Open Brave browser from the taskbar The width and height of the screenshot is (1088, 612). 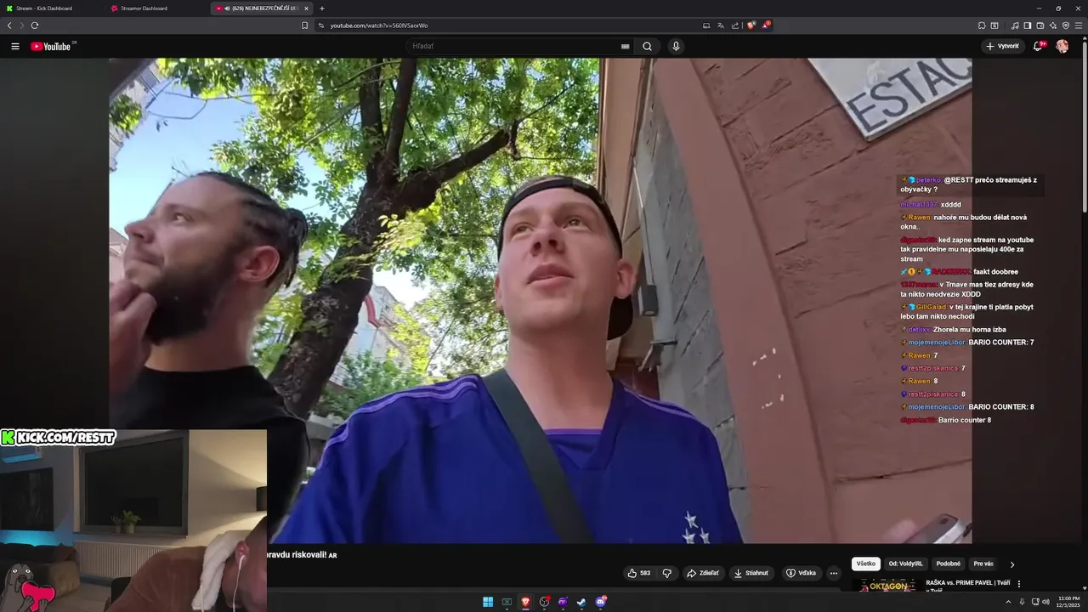tap(525, 602)
